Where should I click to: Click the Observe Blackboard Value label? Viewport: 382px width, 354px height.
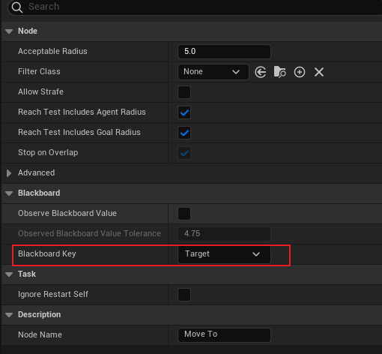click(x=67, y=213)
